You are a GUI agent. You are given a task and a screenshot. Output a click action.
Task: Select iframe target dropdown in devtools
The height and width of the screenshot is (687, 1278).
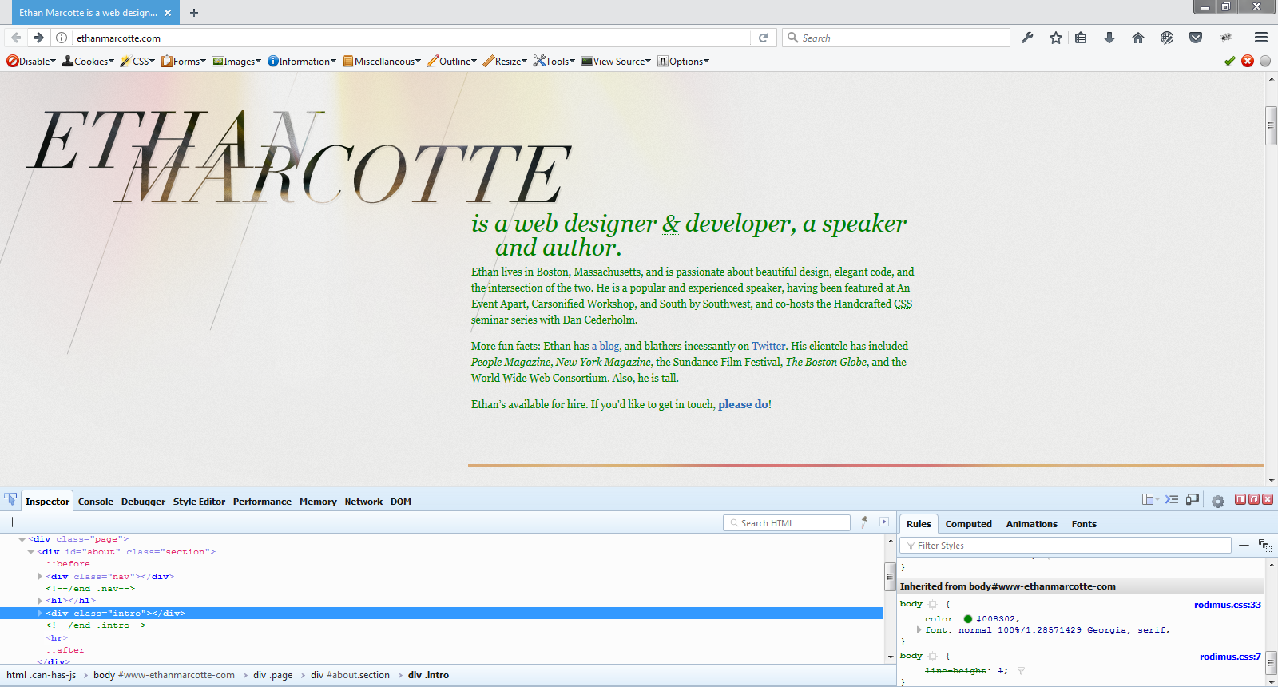pyautogui.click(x=1151, y=499)
